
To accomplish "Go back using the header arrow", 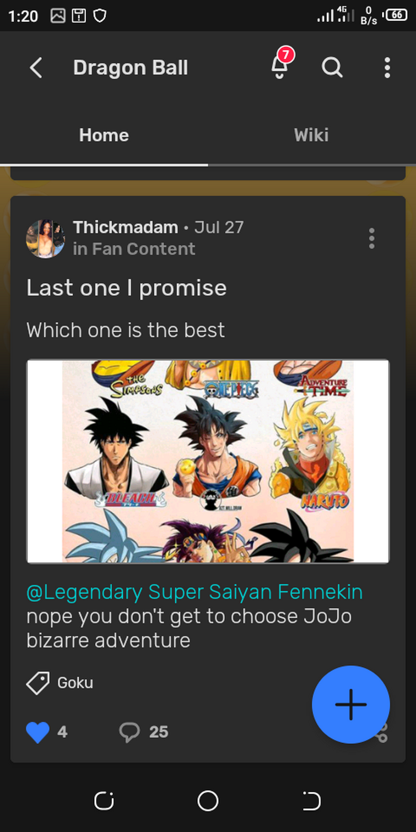I will [x=36, y=68].
